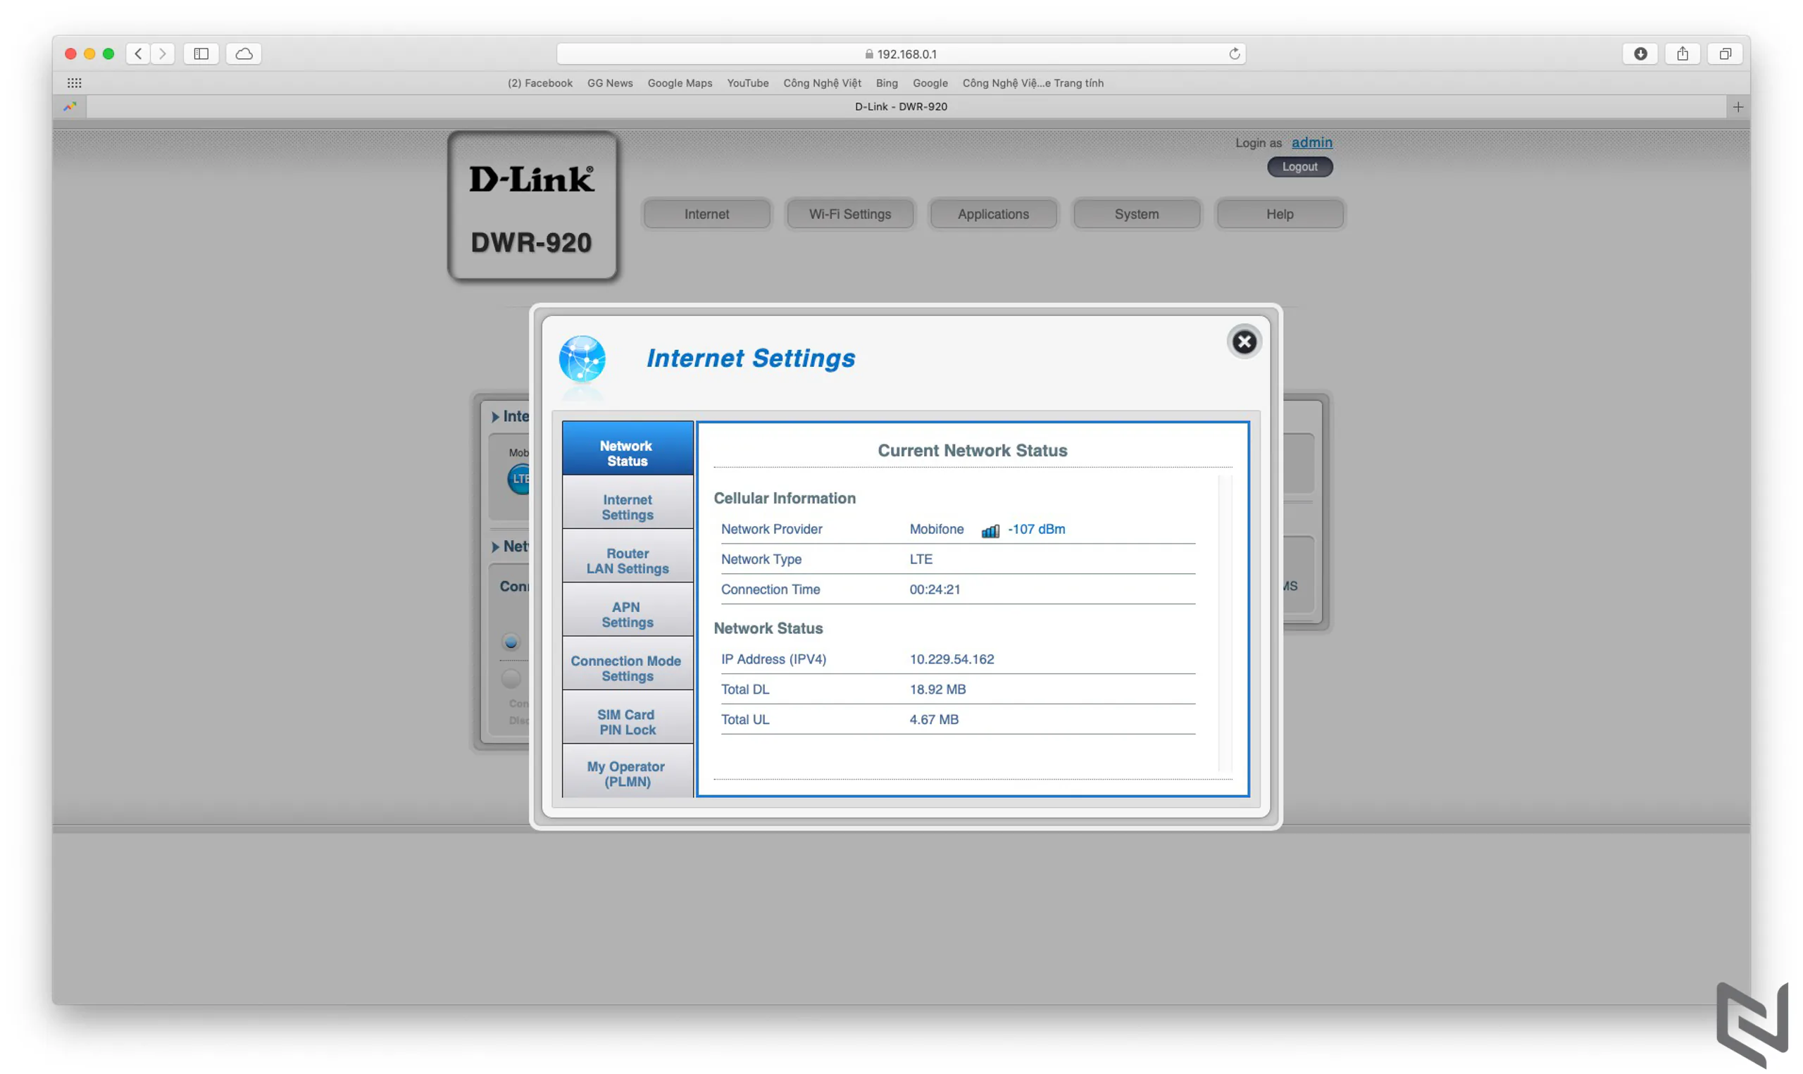
Task: Reload the page with refresh icon
Action: point(1234,54)
